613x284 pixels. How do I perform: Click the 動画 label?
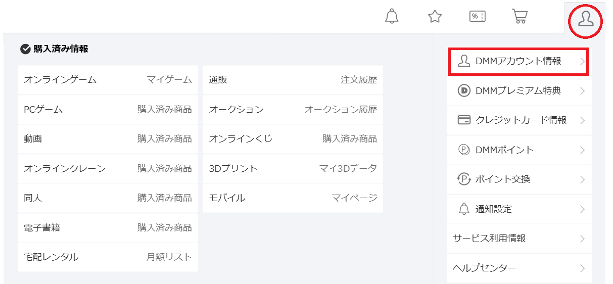(x=33, y=138)
